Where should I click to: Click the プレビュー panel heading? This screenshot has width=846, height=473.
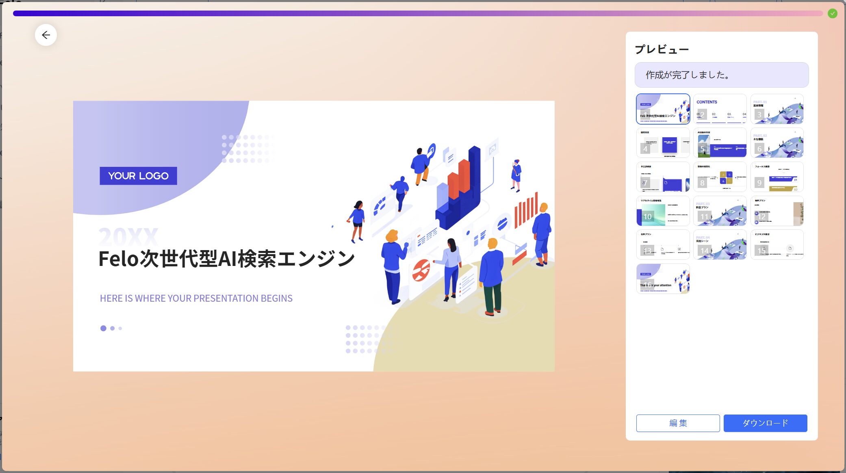coord(662,50)
